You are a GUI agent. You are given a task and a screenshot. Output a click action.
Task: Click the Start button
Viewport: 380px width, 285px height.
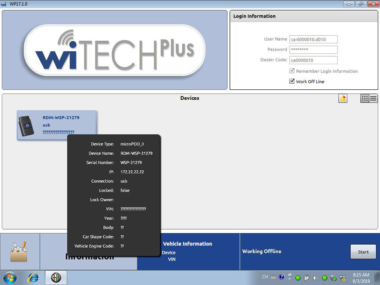363,252
